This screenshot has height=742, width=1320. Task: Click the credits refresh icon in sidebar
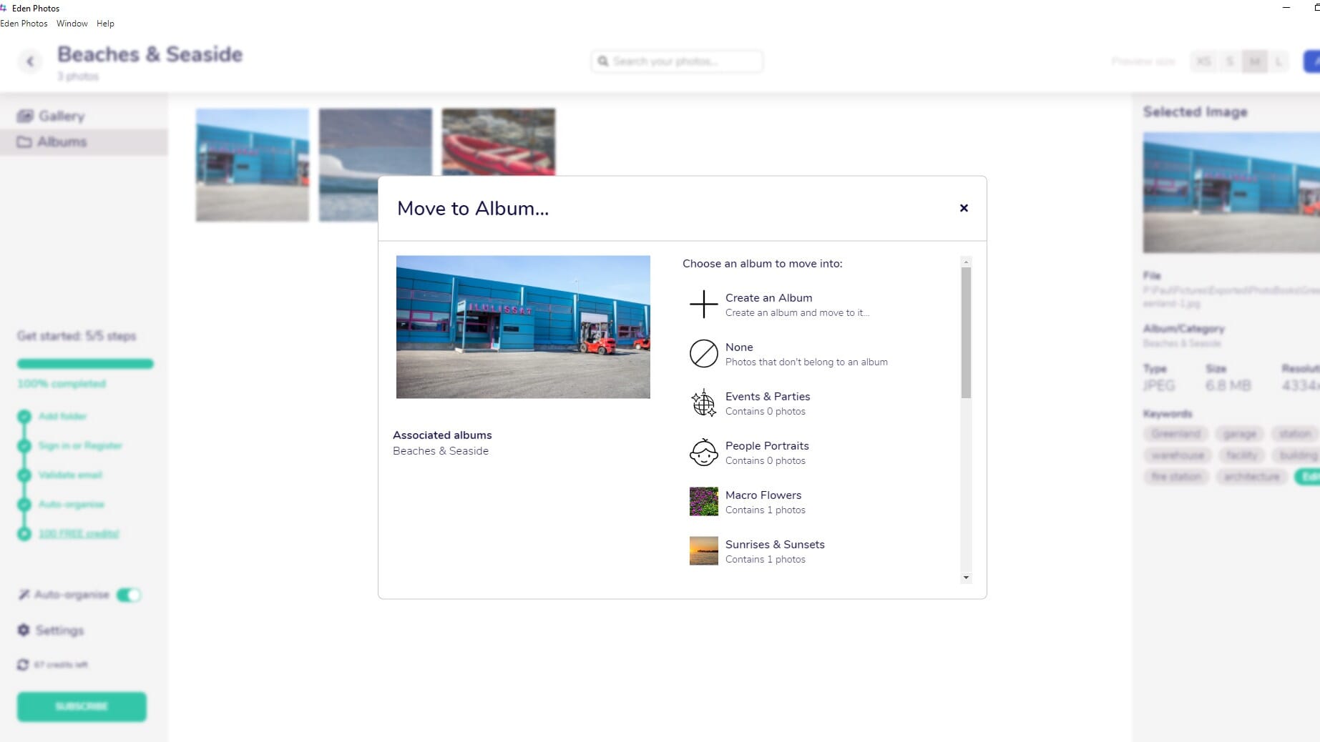(x=22, y=664)
